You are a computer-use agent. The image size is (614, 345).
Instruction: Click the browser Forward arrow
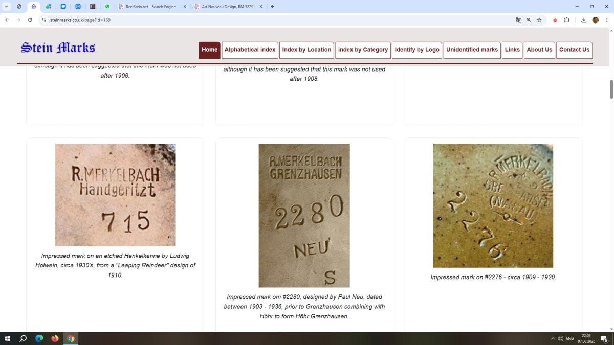click(18, 20)
